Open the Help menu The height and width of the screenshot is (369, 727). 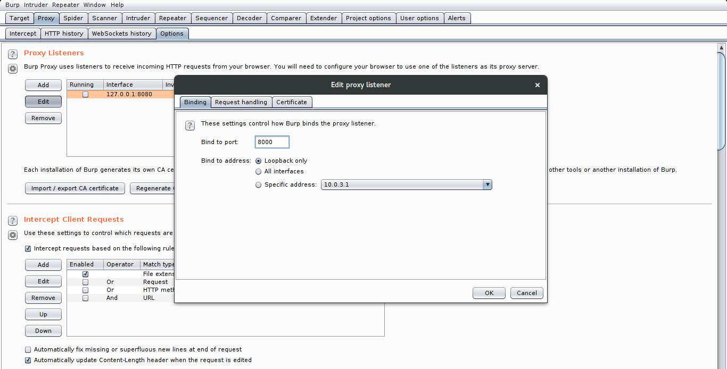pos(117,5)
